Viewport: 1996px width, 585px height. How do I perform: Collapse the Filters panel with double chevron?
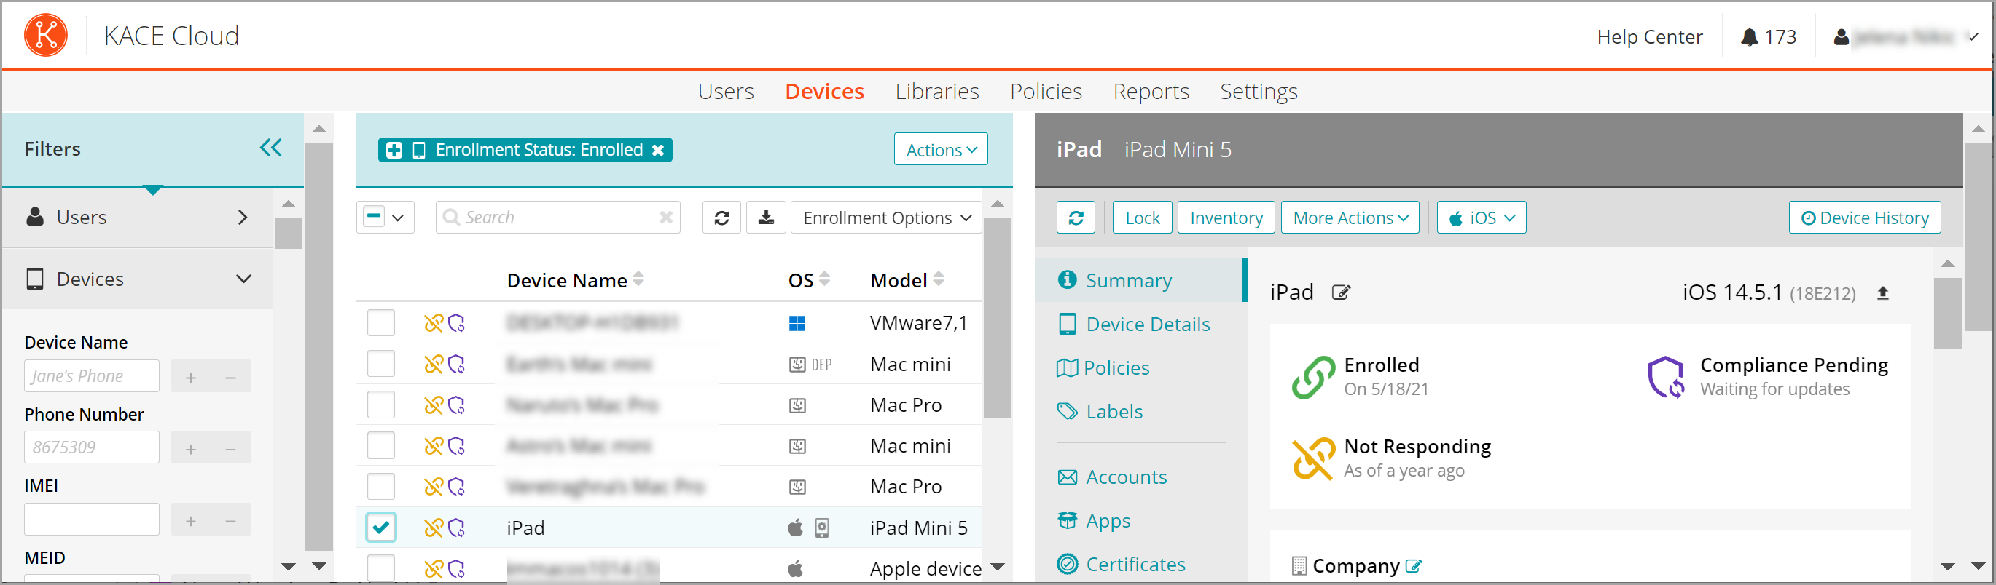[270, 148]
